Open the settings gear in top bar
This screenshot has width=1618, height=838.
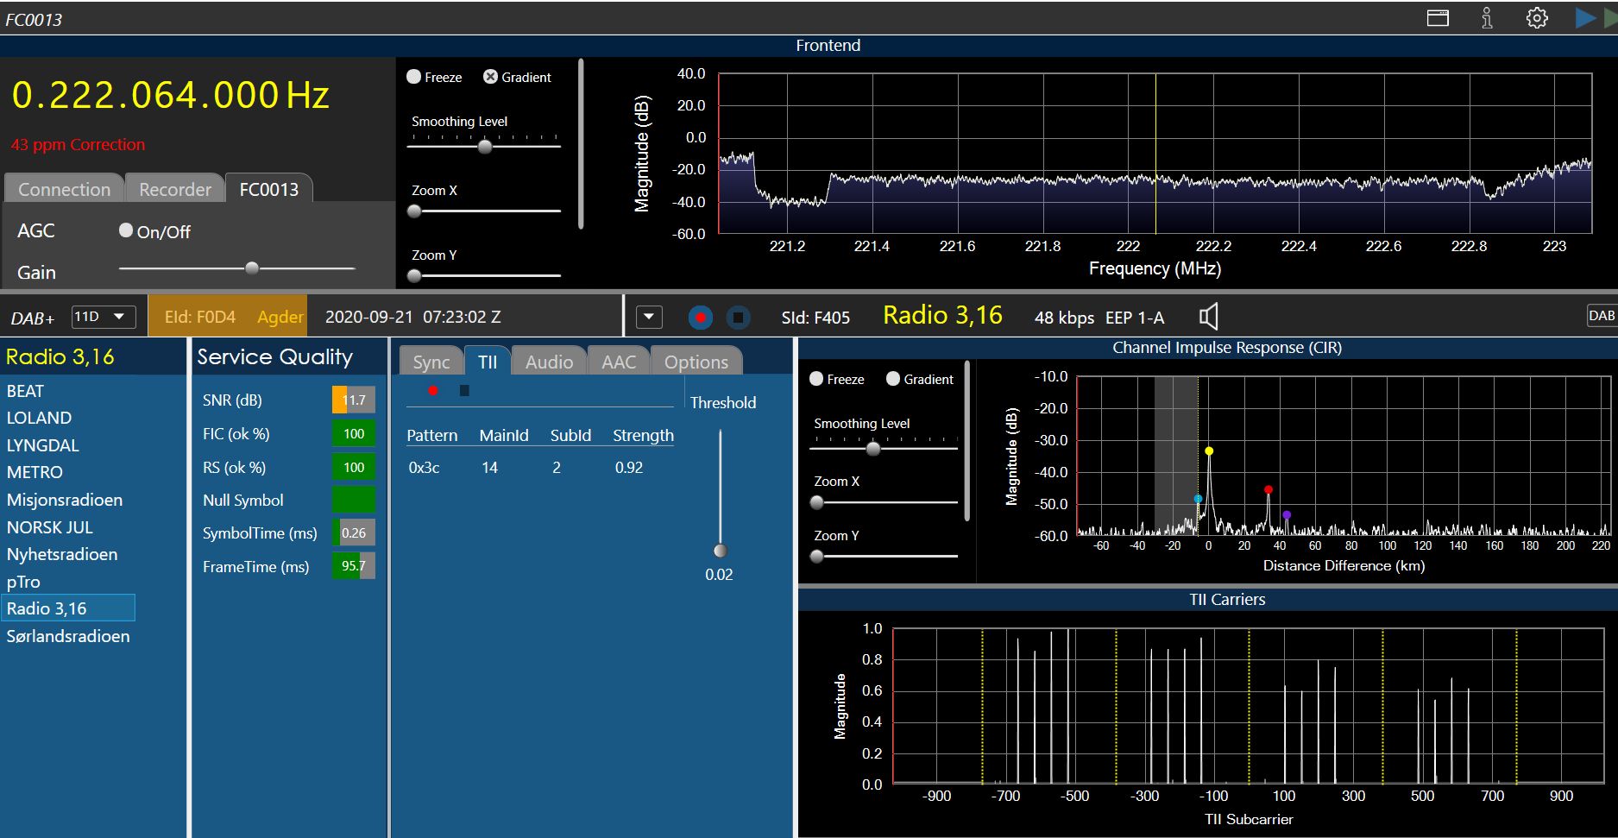click(1536, 18)
